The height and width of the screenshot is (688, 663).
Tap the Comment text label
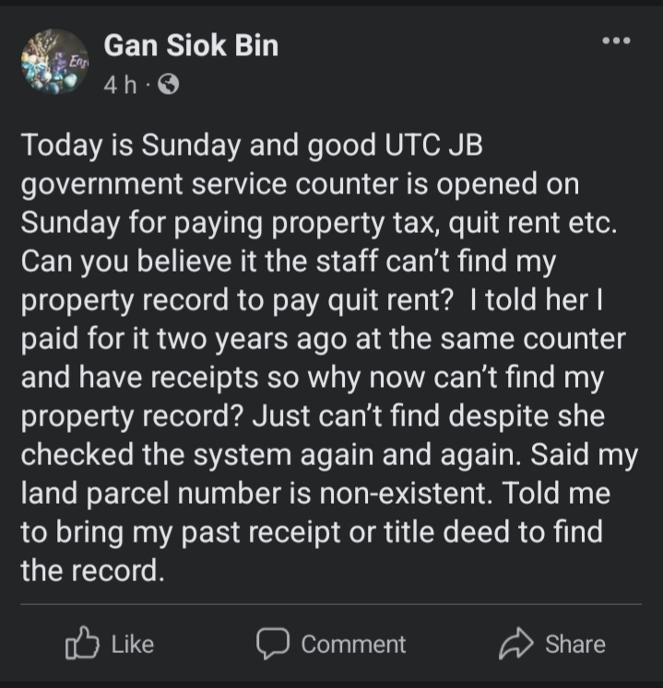click(x=353, y=645)
